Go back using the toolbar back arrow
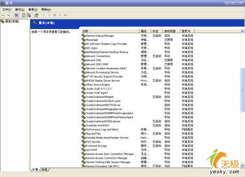Viewport: 245px width, 177px height. pos(3,15)
